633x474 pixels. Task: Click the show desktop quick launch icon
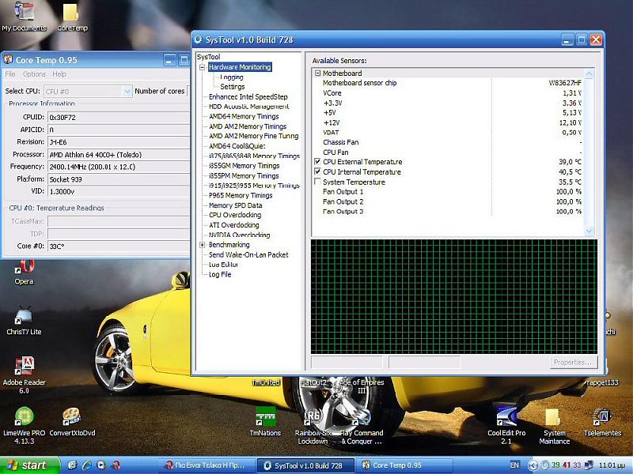tap(72, 465)
